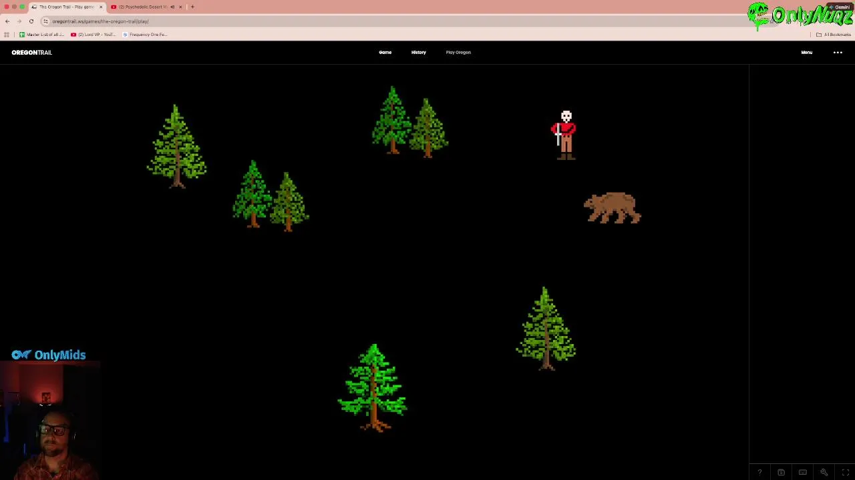Mute the Psychedelic Desert tab audio icon
This screenshot has height=480, width=855.
pyautogui.click(x=172, y=7)
